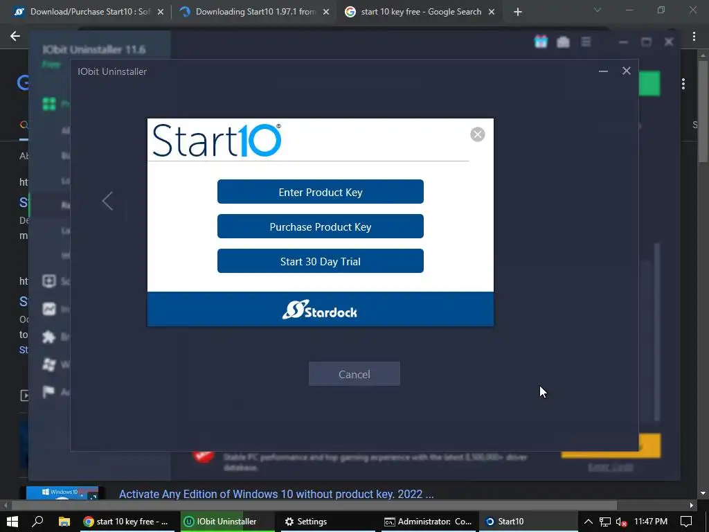Open Action Center flag icon in IObit sidebar
709x532 pixels.
coord(49,392)
